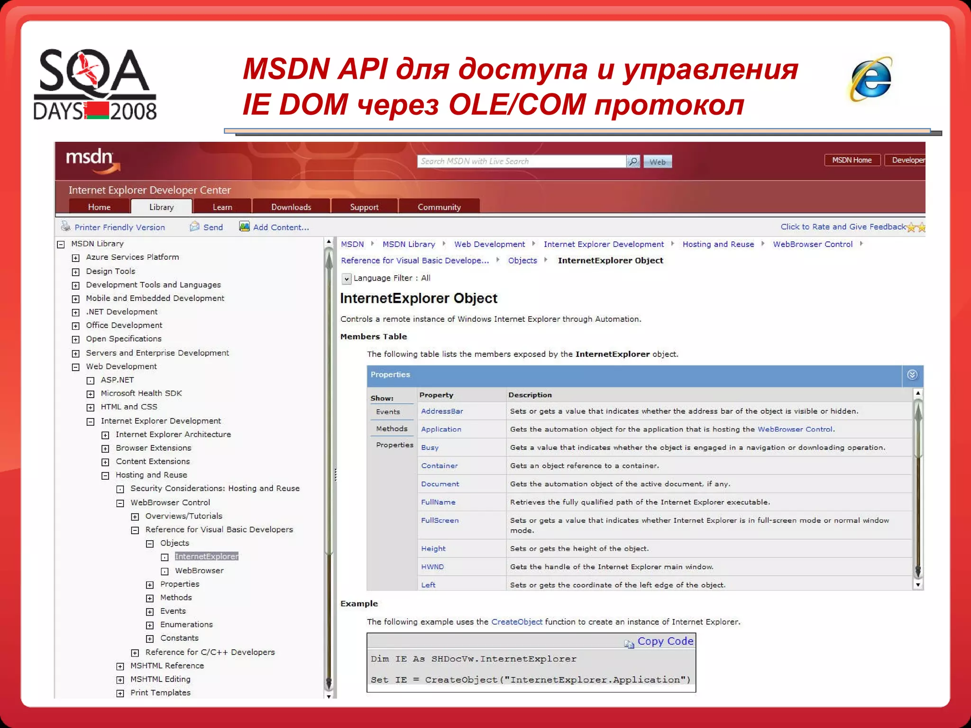The height and width of the screenshot is (728, 971).
Task: Open the Application property link
Action: [x=441, y=429]
